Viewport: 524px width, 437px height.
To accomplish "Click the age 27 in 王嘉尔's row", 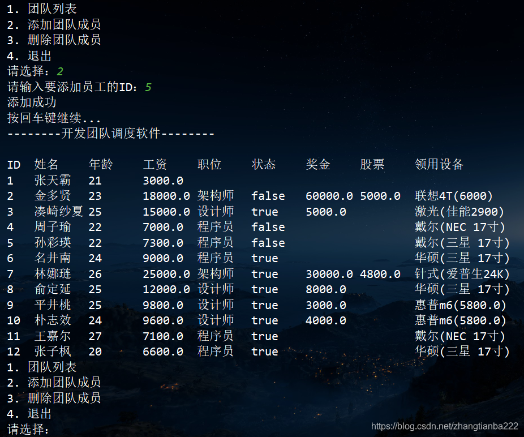I will point(95,336).
